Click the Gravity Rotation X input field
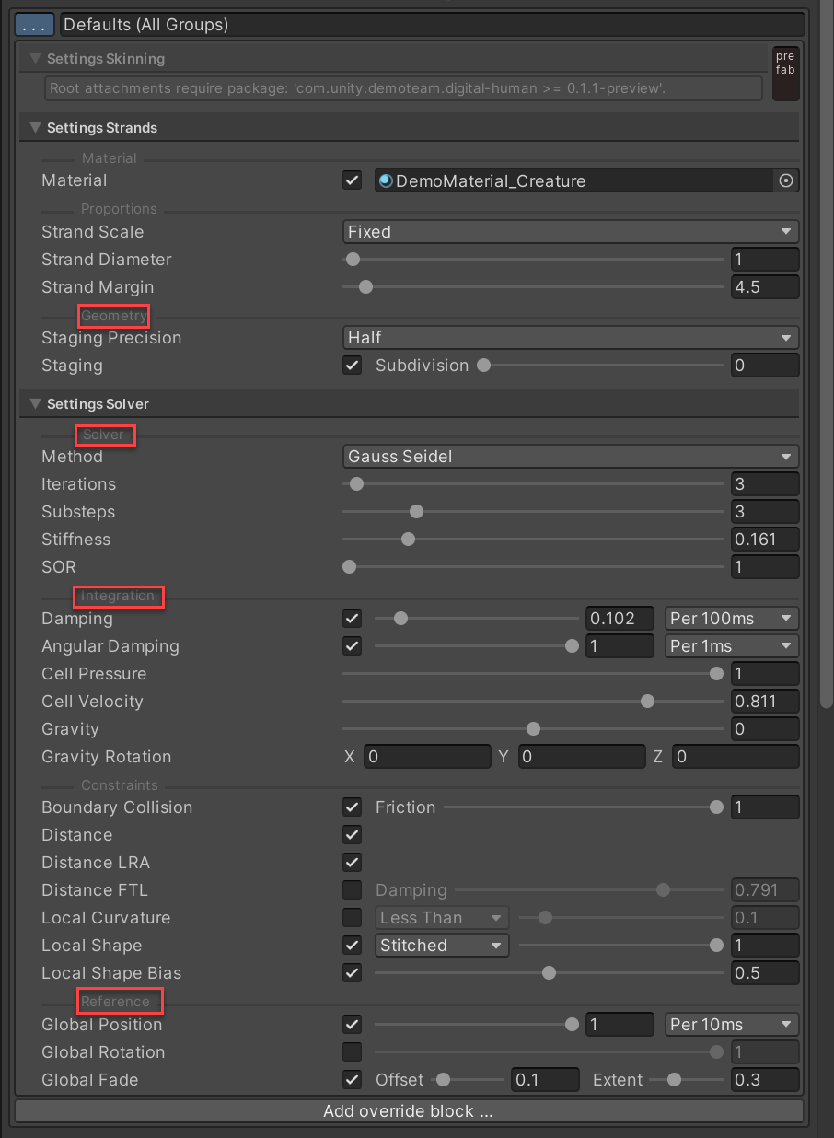Image resolution: width=834 pixels, height=1138 pixels. [427, 757]
